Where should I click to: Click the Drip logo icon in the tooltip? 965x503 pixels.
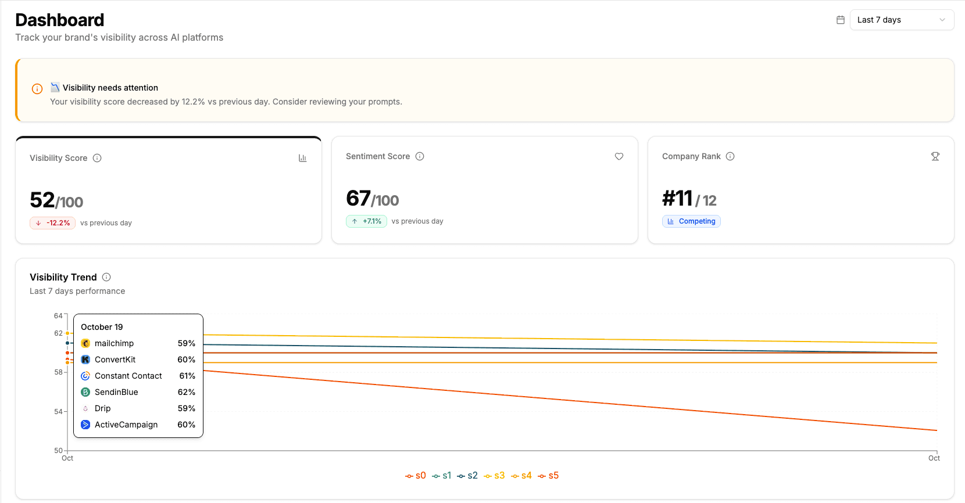[x=85, y=408]
